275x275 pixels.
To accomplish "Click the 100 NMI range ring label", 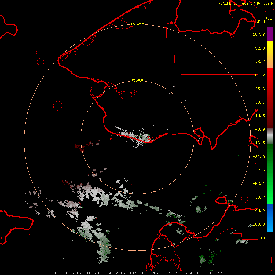I will click(137, 24).
